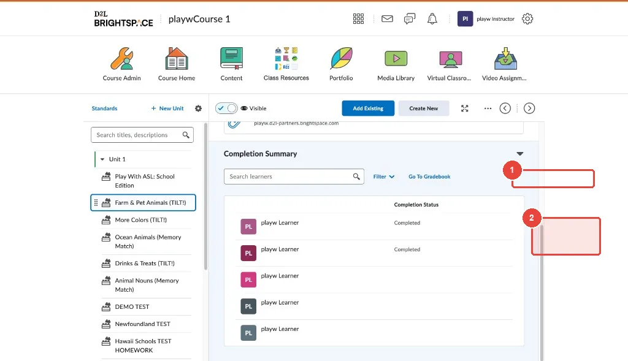Click the Create New button
The height and width of the screenshot is (361, 628).
tap(424, 108)
